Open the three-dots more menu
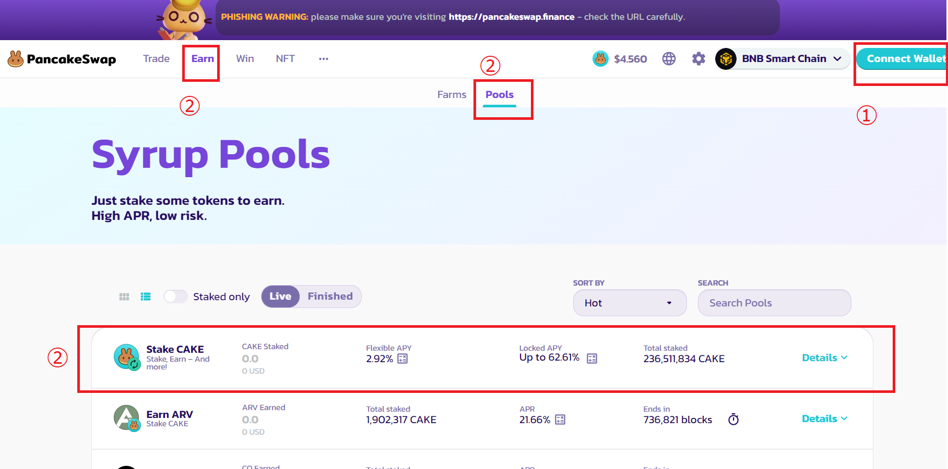This screenshot has height=469, width=948. [324, 59]
